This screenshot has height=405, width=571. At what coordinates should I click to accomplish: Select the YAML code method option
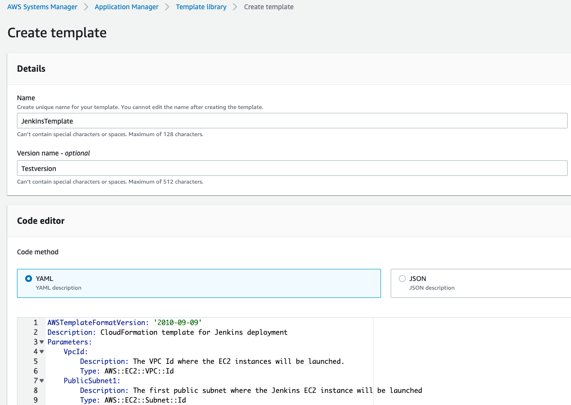(x=29, y=279)
